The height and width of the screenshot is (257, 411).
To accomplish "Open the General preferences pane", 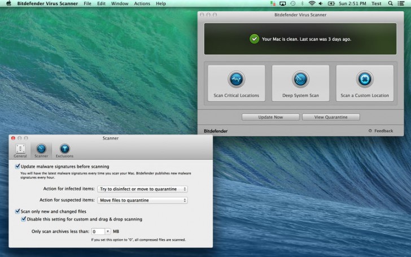I will click(x=20, y=149).
